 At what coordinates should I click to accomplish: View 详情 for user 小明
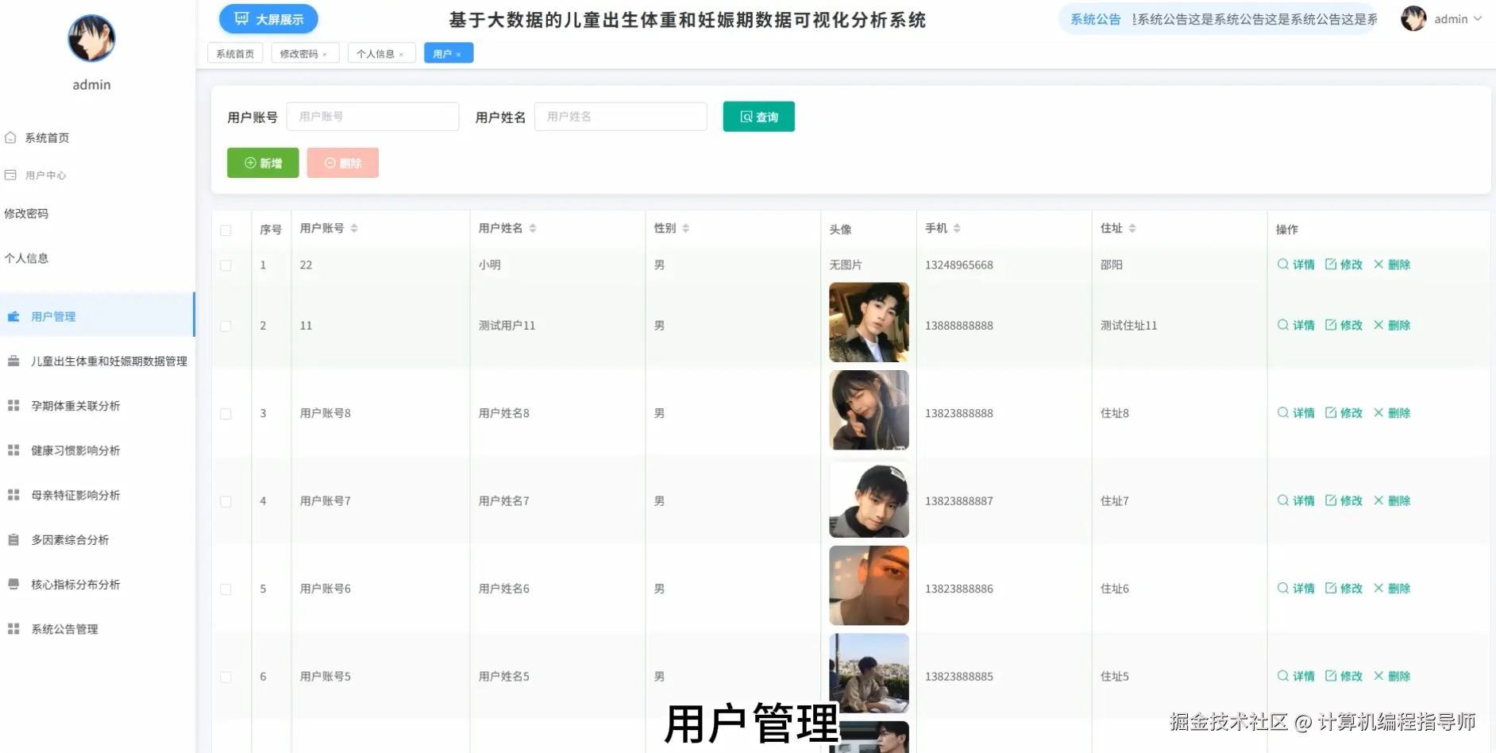tap(1296, 265)
